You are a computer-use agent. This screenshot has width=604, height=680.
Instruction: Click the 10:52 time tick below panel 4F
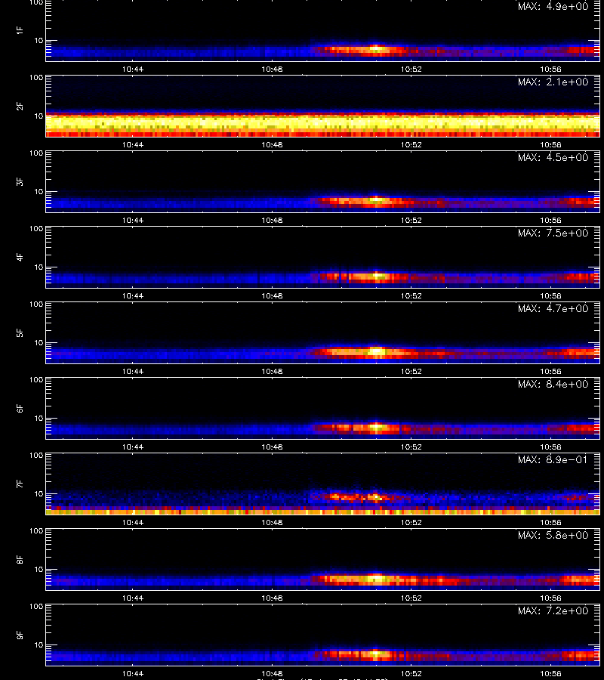coord(411,295)
